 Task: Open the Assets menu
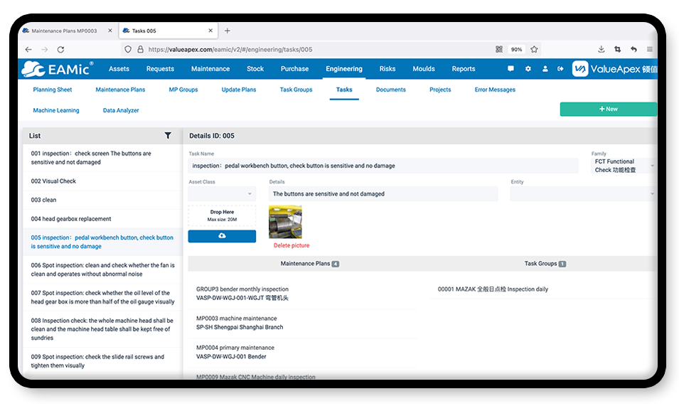[x=119, y=69]
